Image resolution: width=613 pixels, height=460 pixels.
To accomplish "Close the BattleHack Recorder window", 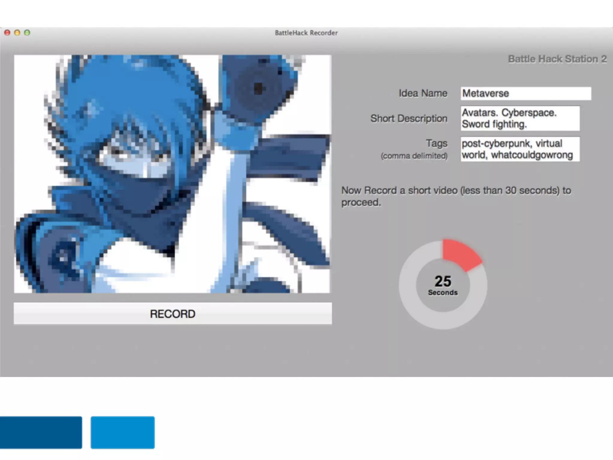I will 7,33.
